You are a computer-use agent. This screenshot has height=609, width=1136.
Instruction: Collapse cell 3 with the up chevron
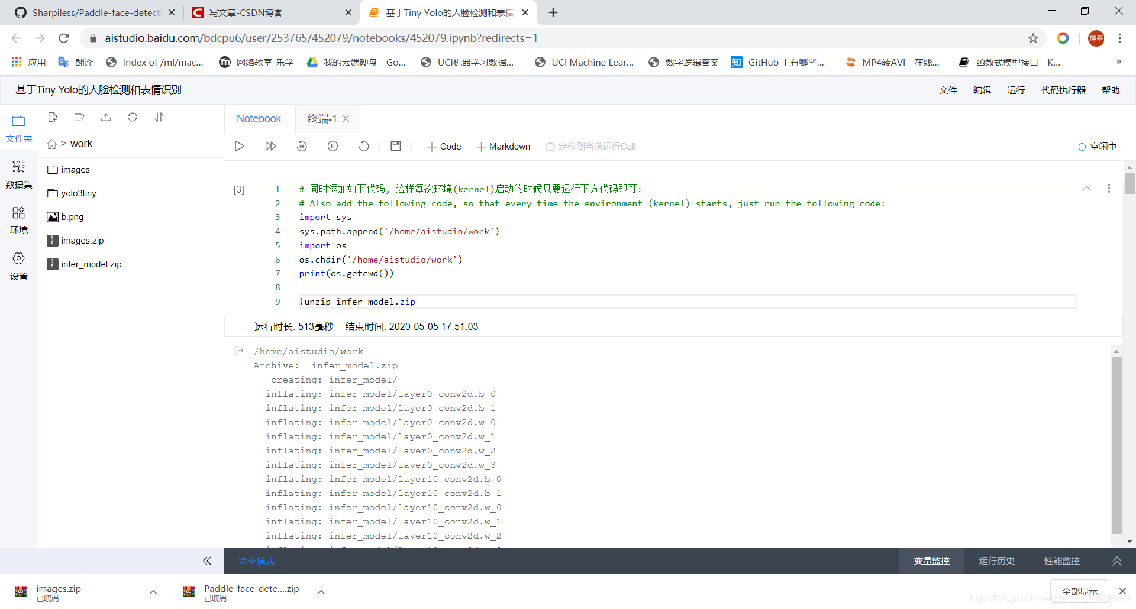coord(1086,189)
